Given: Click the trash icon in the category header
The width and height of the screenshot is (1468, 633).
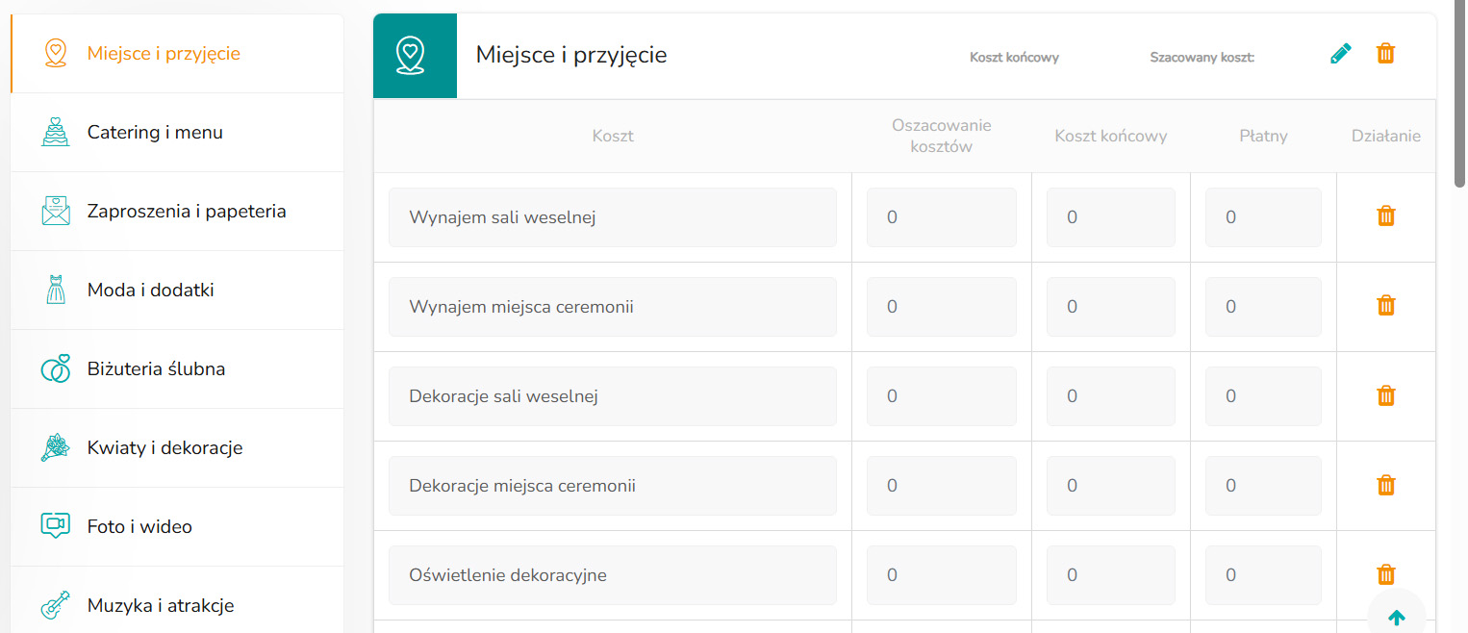Looking at the screenshot, I should click(x=1385, y=54).
